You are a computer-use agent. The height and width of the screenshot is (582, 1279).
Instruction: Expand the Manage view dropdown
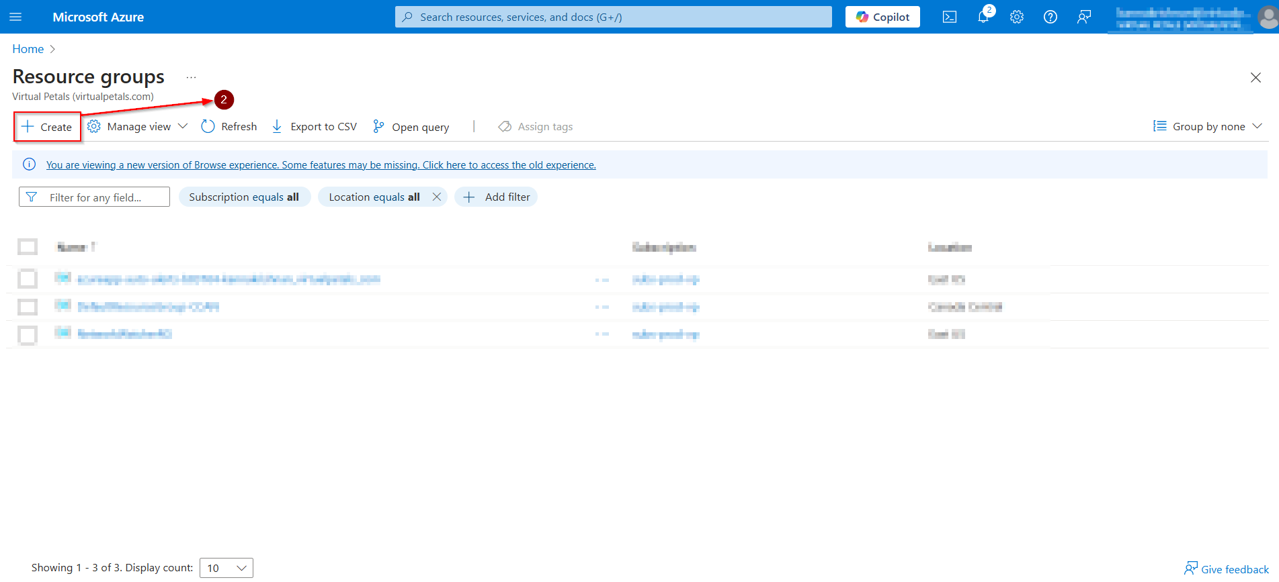(x=138, y=127)
